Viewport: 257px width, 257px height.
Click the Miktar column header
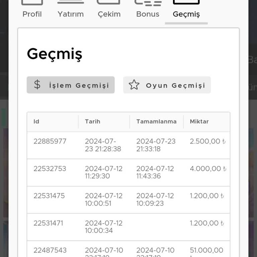199,121
